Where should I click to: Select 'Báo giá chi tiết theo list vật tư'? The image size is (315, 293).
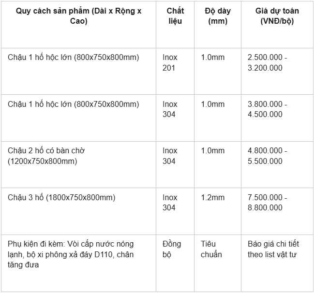pos(277,263)
